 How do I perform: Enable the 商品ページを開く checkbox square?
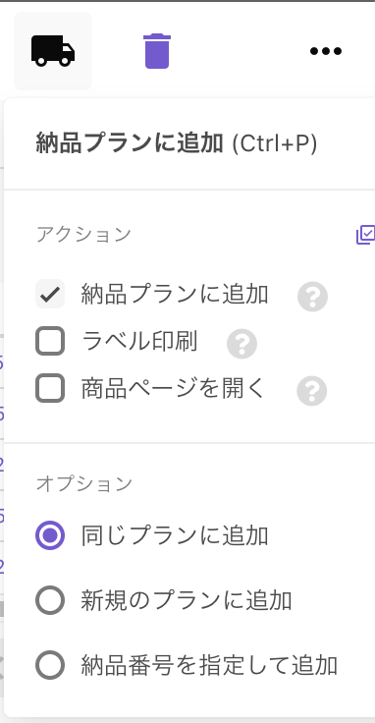pos(50,388)
